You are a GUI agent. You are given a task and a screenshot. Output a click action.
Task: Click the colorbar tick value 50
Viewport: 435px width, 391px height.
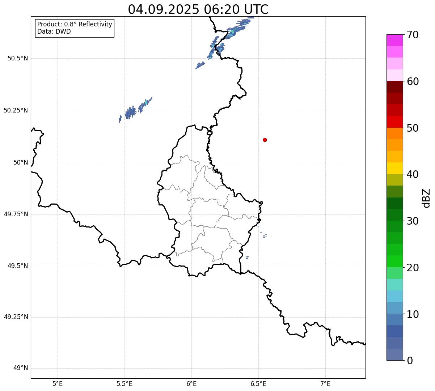pyautogui.click(x=412, y=128)
